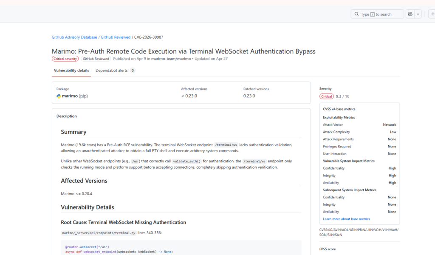Switch to the Dependabot alerts tab
Image resolution: width=435 pixels, height=255 pixels.
115,71
